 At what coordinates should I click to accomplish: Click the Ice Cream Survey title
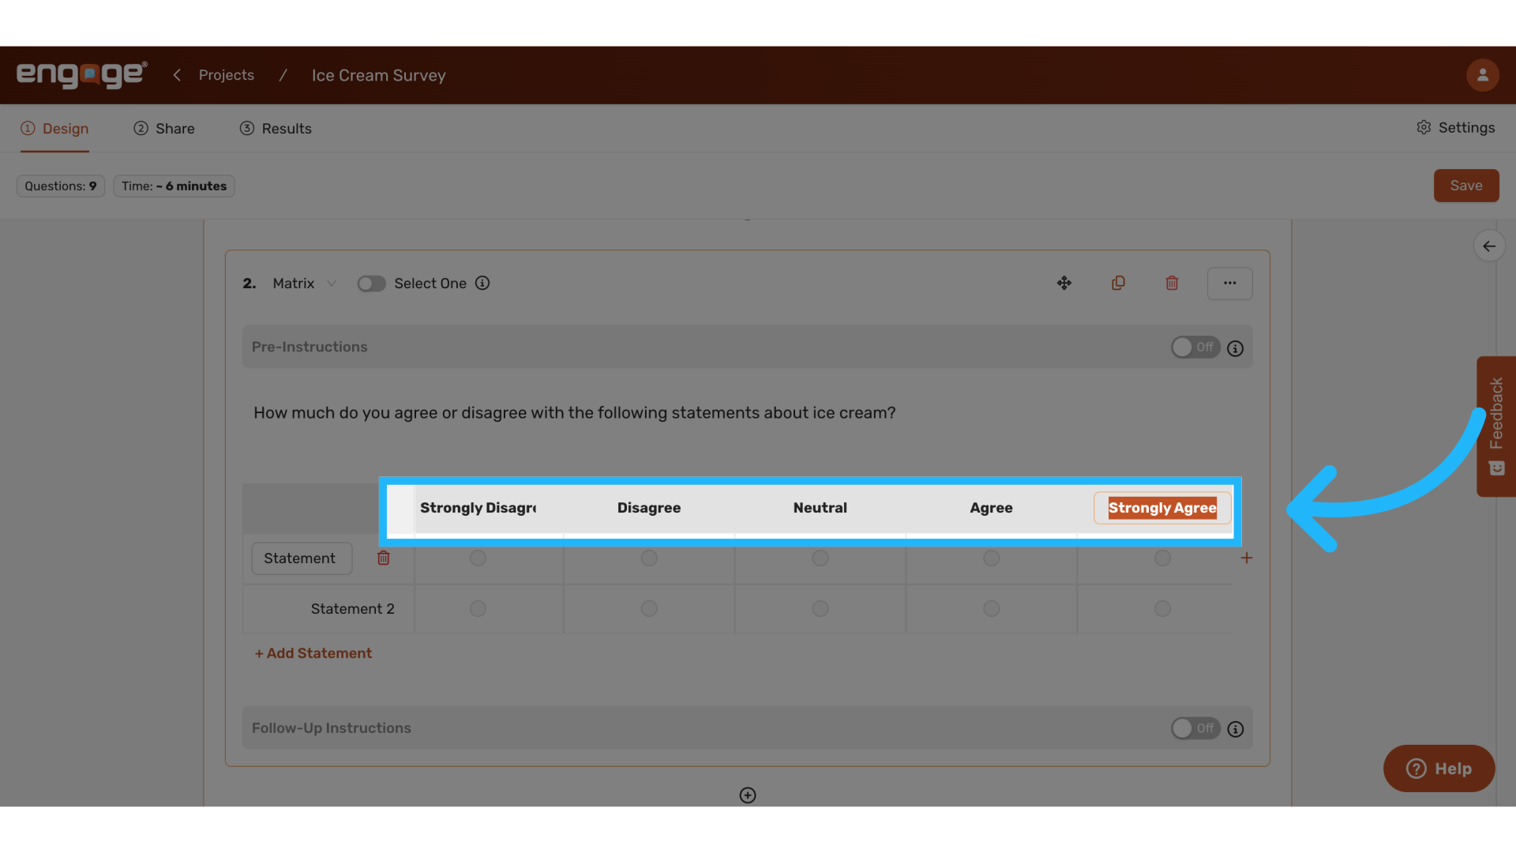click(379, 76)
